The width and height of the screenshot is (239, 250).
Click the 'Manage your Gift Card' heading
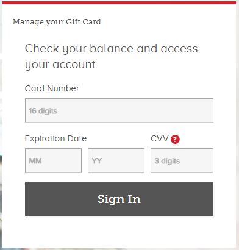57,22
